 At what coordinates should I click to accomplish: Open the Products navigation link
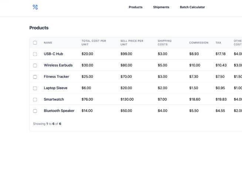(135, 7)
